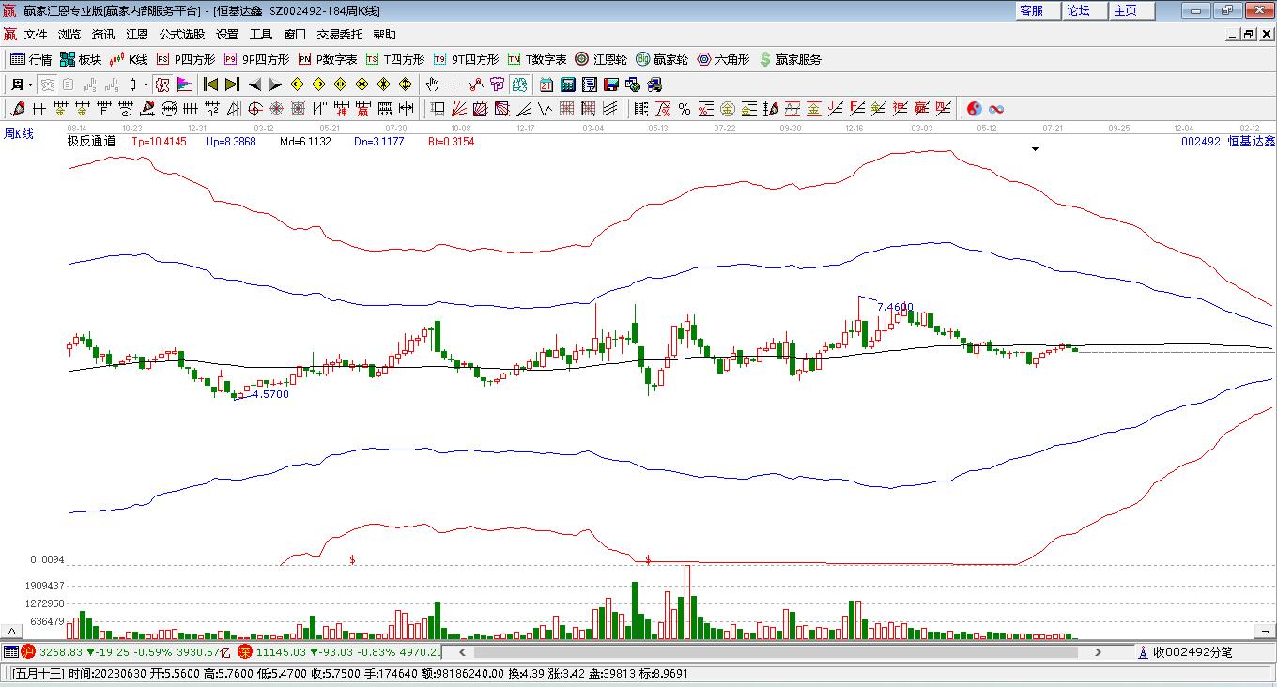Image resolution: width=1277 pixels, height=687 pixels.
Task: Open the 交易委托 menu
Action: pos(339,34)
